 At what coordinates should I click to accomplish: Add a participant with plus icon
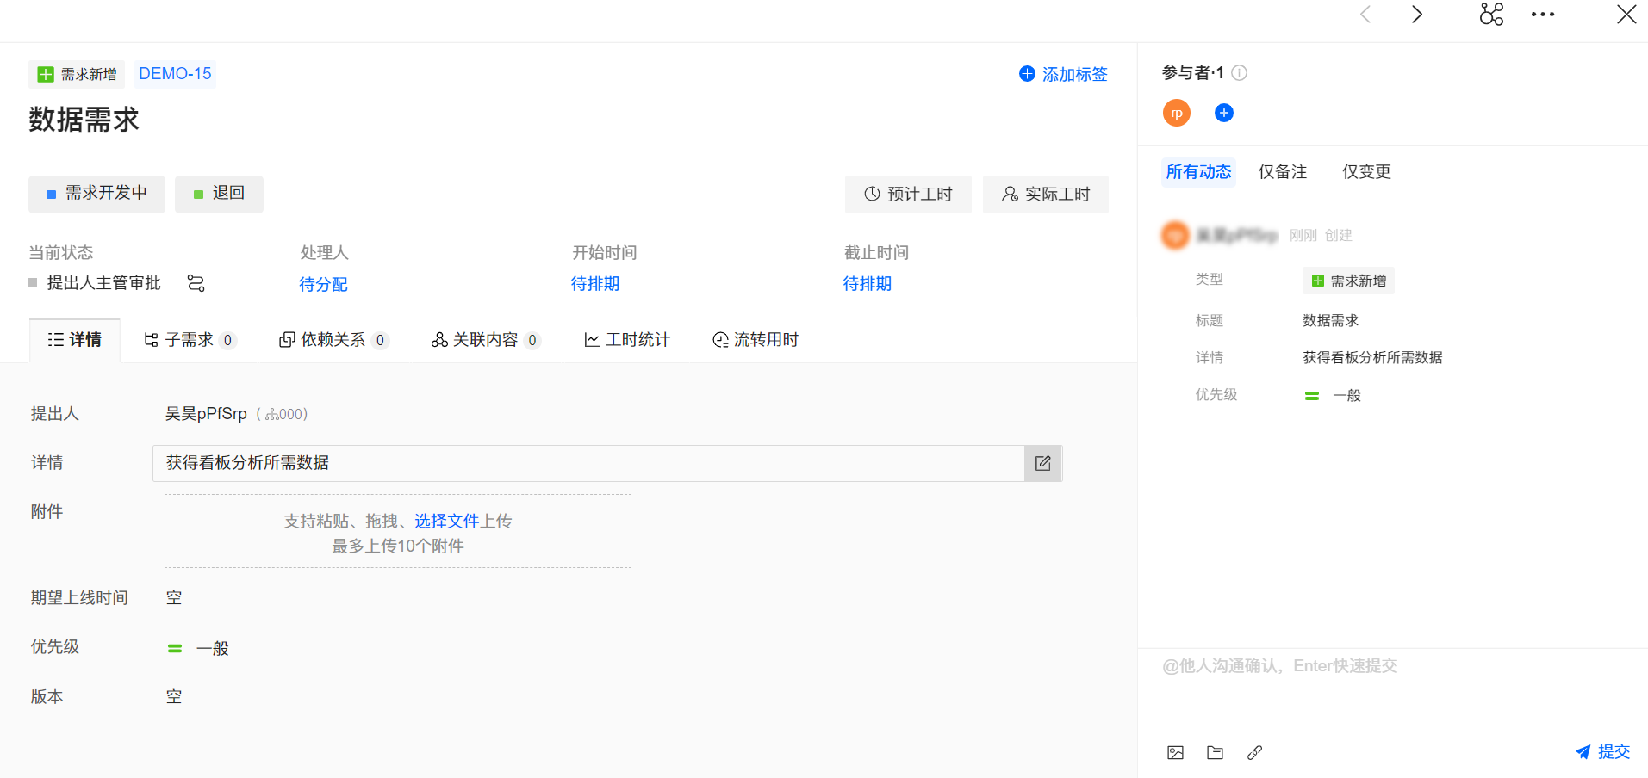1223,113
